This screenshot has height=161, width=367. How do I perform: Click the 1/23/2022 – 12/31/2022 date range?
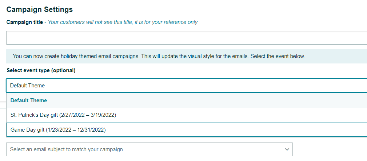pos(76,129)
